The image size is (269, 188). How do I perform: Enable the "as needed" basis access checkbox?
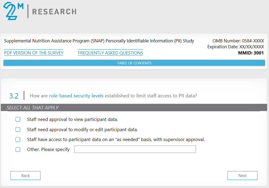tap(18, 139)
